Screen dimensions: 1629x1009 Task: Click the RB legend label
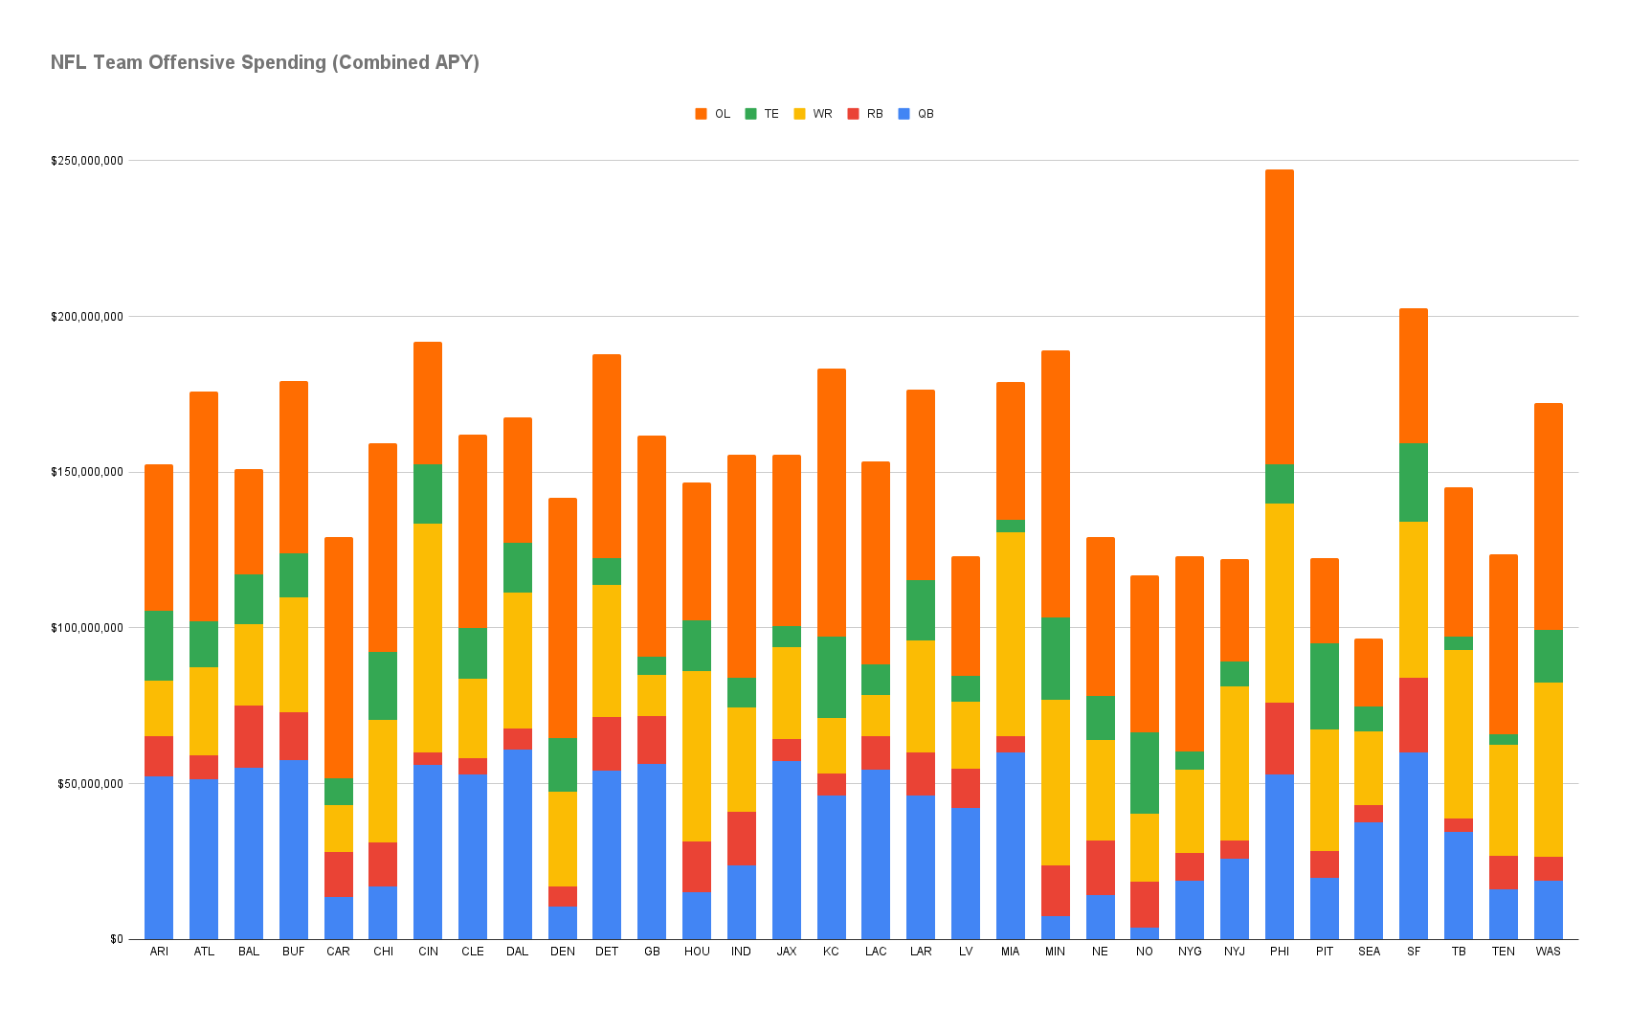click(875, 114)
